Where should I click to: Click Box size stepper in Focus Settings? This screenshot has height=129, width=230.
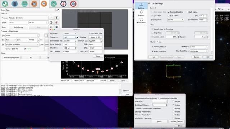coord(207,16)
